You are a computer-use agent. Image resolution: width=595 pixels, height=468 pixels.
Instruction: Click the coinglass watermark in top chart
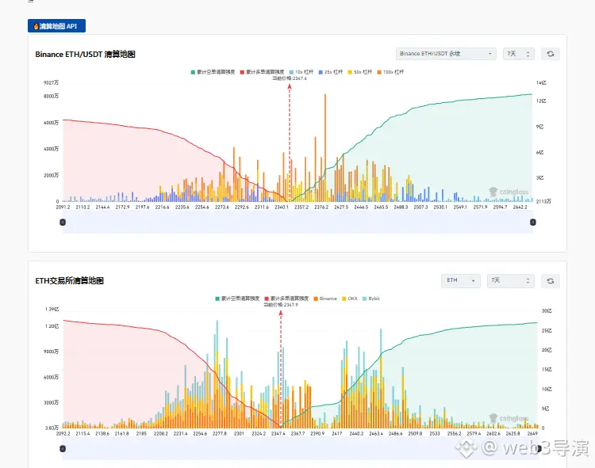click(509, 192)
